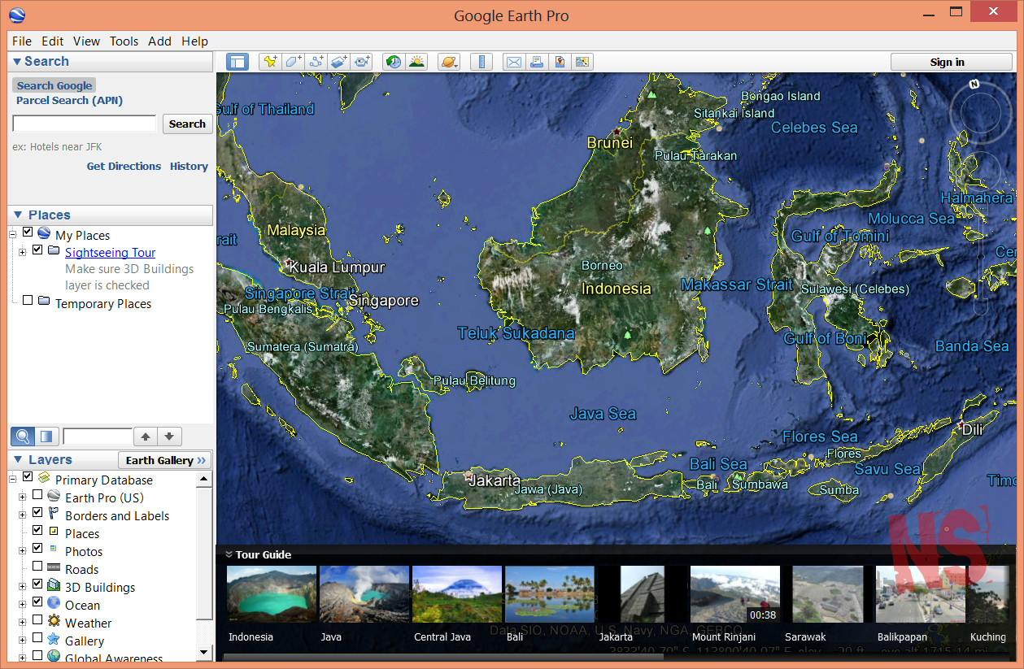Click the Google Earth app icon in title bar
The height and width of the screenshot is (669, 1024).
16,15
